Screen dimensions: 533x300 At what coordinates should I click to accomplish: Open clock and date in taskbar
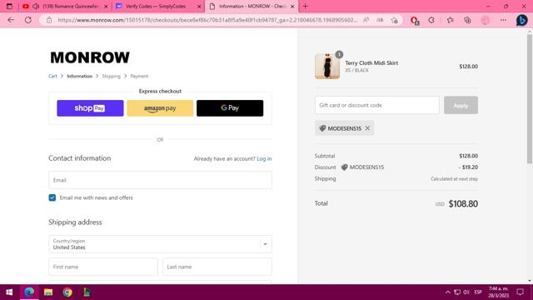(x=499, y=292)
